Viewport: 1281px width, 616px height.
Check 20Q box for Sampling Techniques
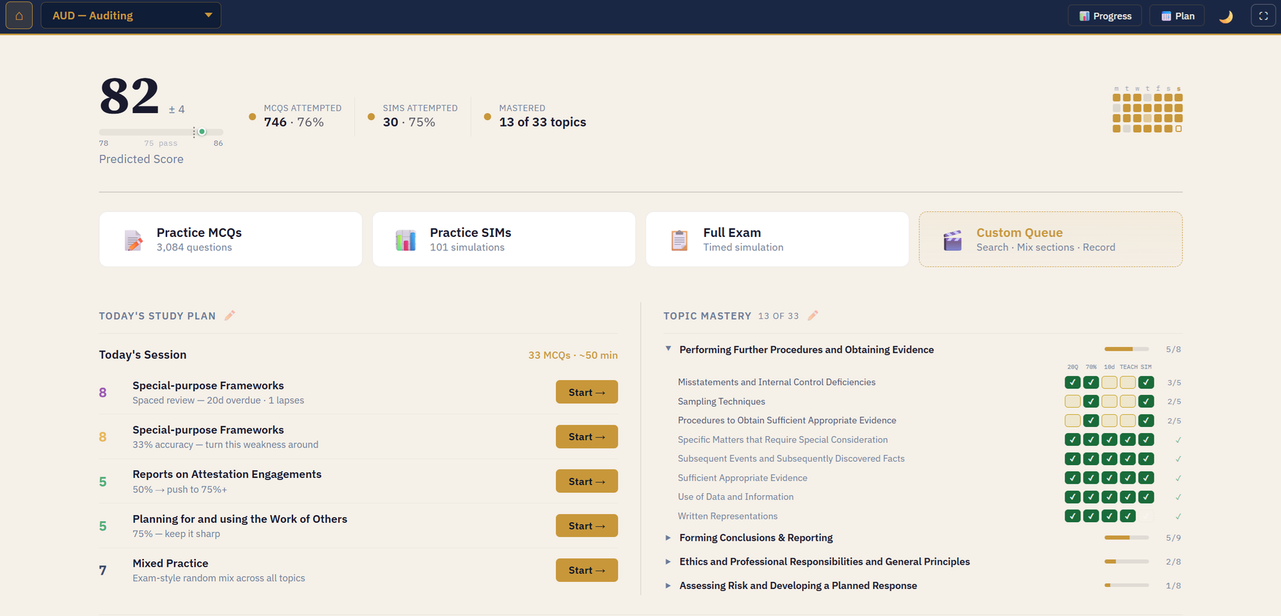(x=1072, y=401)
